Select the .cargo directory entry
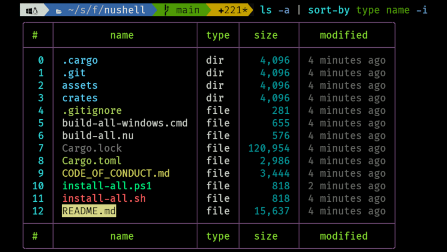The image size is (447, 252). (80, 60)
